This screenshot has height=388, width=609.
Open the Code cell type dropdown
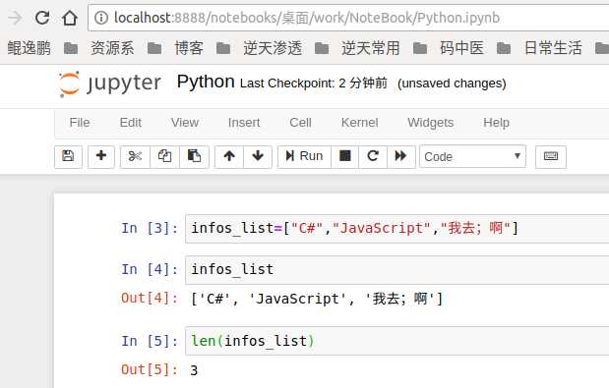click(x=472, y=156)
